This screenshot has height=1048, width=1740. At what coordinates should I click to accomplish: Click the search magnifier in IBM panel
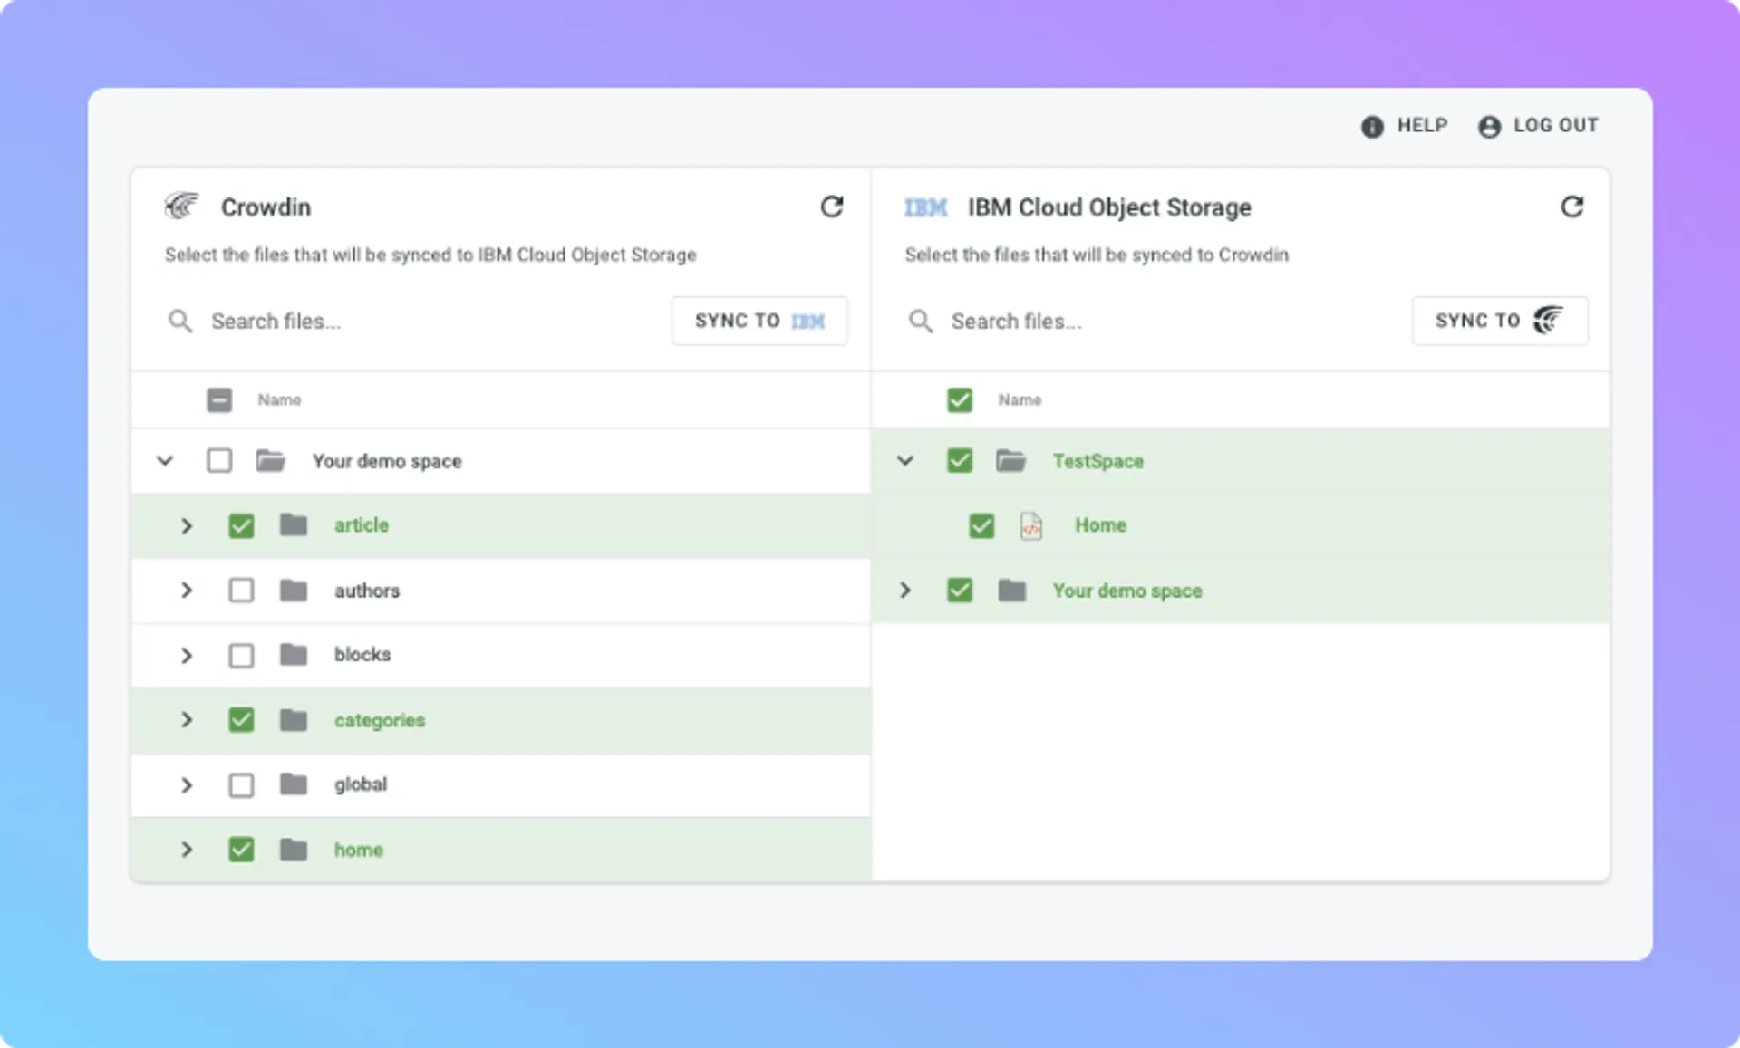pyautogui.click(x=921, y=321)
